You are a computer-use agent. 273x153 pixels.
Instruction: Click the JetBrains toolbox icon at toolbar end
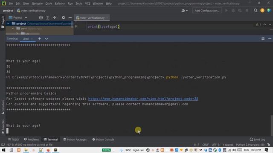269,11
